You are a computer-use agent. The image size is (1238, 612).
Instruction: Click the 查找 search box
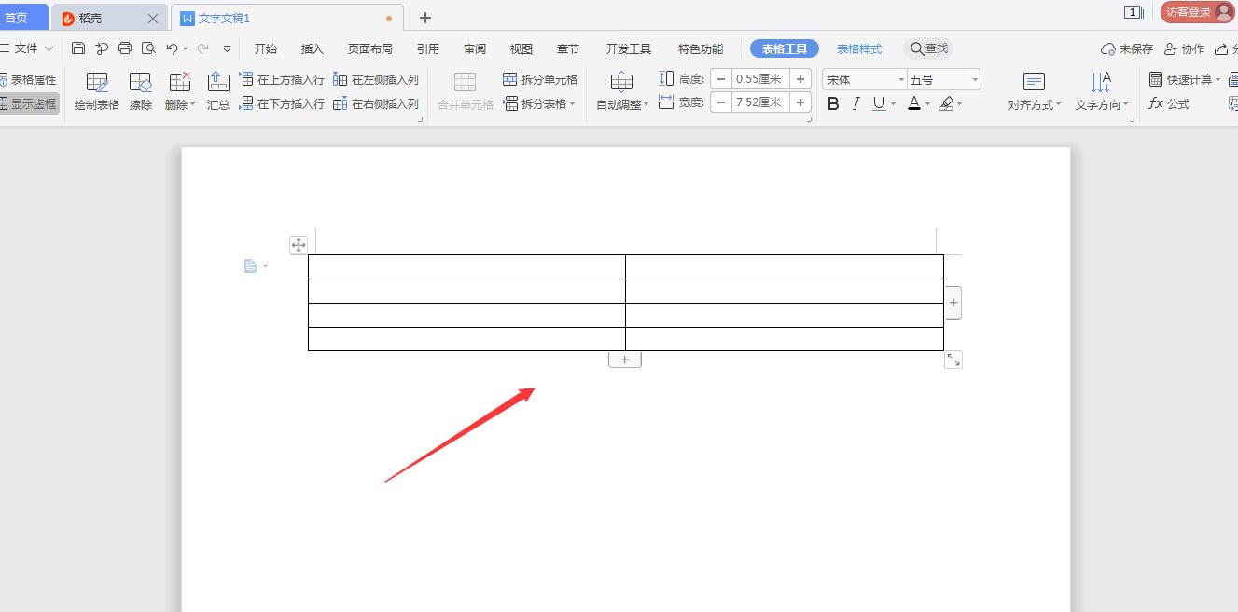click(928, 48)
